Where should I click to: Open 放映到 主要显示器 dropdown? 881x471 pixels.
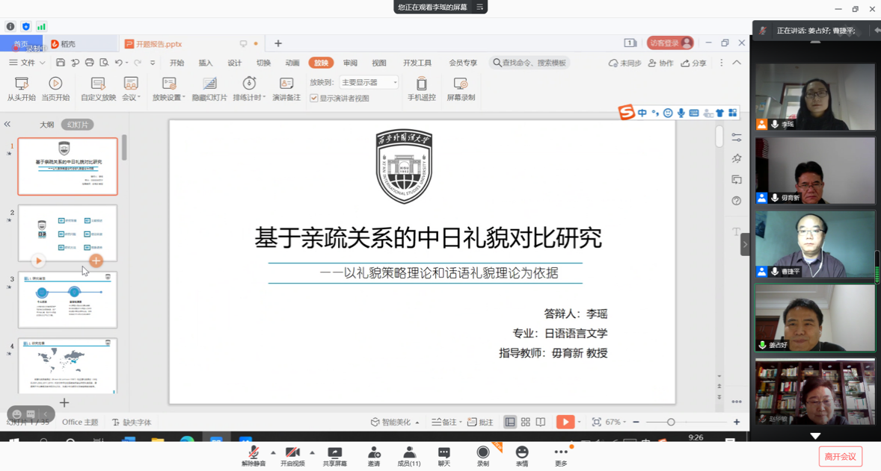pos(369,83)
